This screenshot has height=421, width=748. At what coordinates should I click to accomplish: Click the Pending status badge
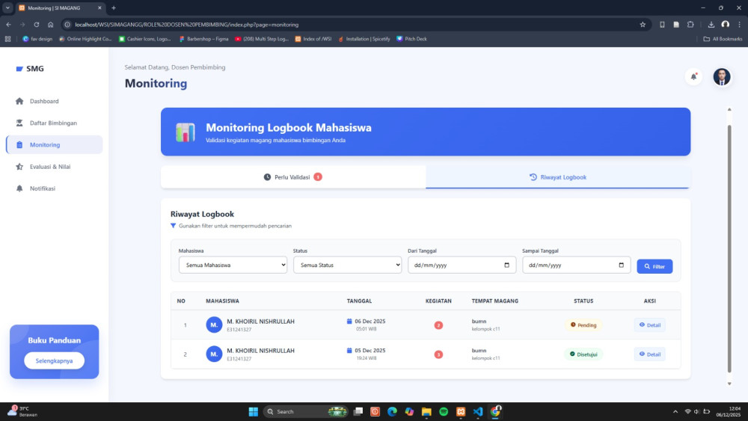click(583, 325)
